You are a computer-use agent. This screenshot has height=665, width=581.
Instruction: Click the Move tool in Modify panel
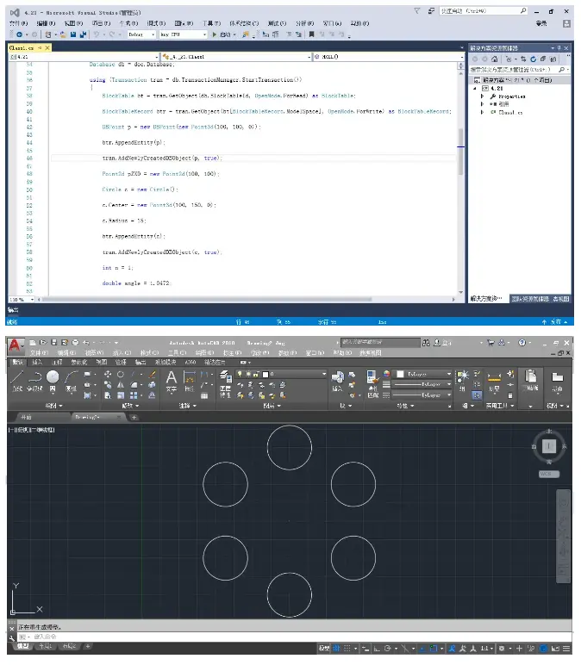point(108,374)
